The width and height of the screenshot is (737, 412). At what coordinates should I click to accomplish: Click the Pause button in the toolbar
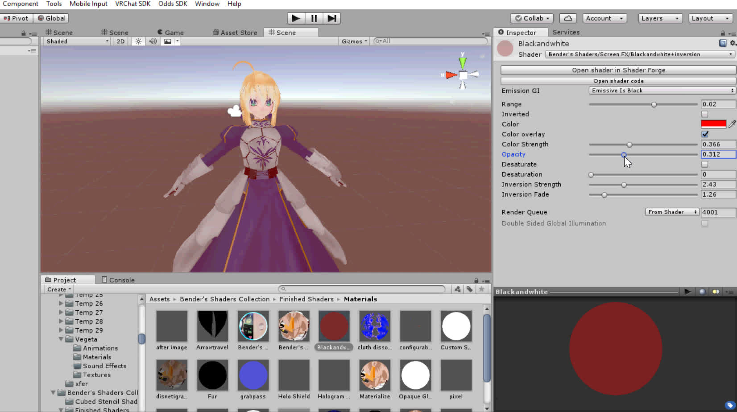click(314, 18)
